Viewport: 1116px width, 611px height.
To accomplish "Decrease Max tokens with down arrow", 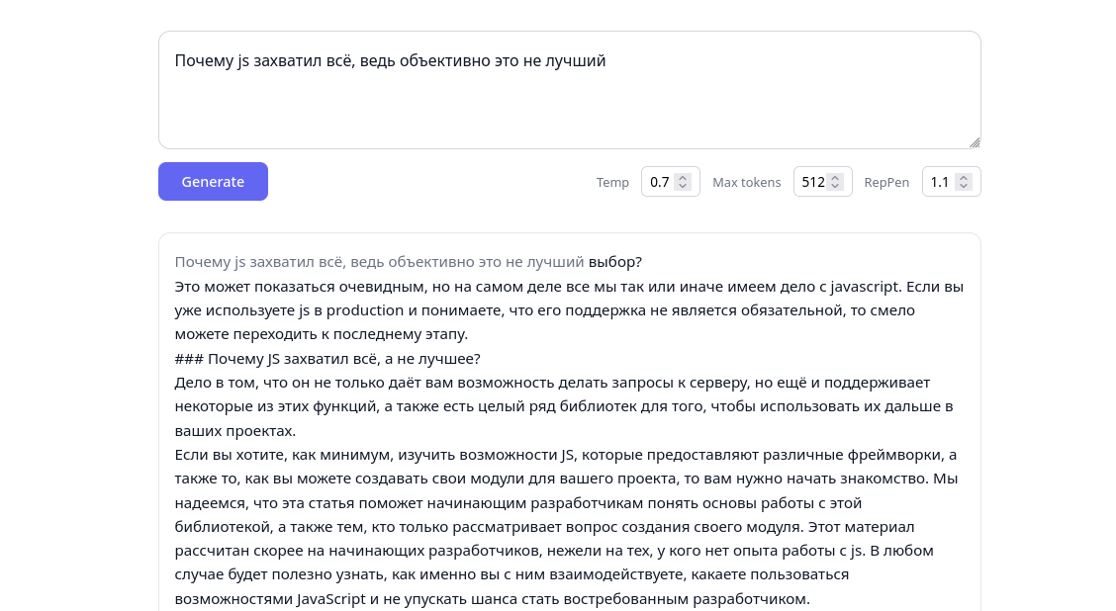I will (x=836, y=186).
